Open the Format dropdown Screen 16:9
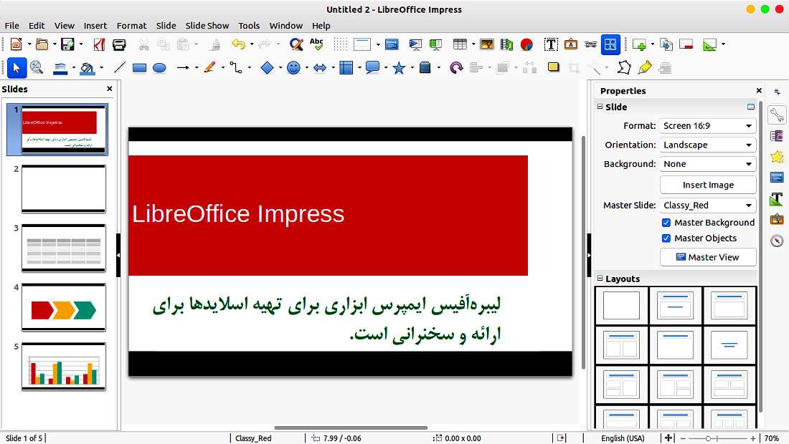 [708, 125]
